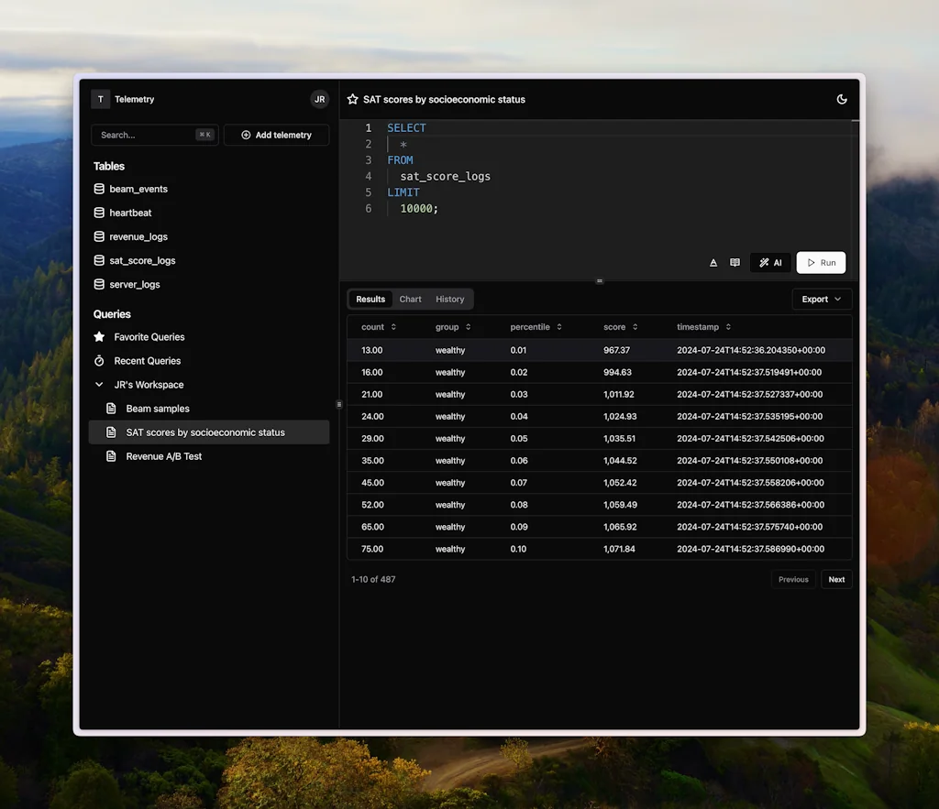
Task: Sort results using the percentile column dropdown arrows
Action: [x=559, y=327]
